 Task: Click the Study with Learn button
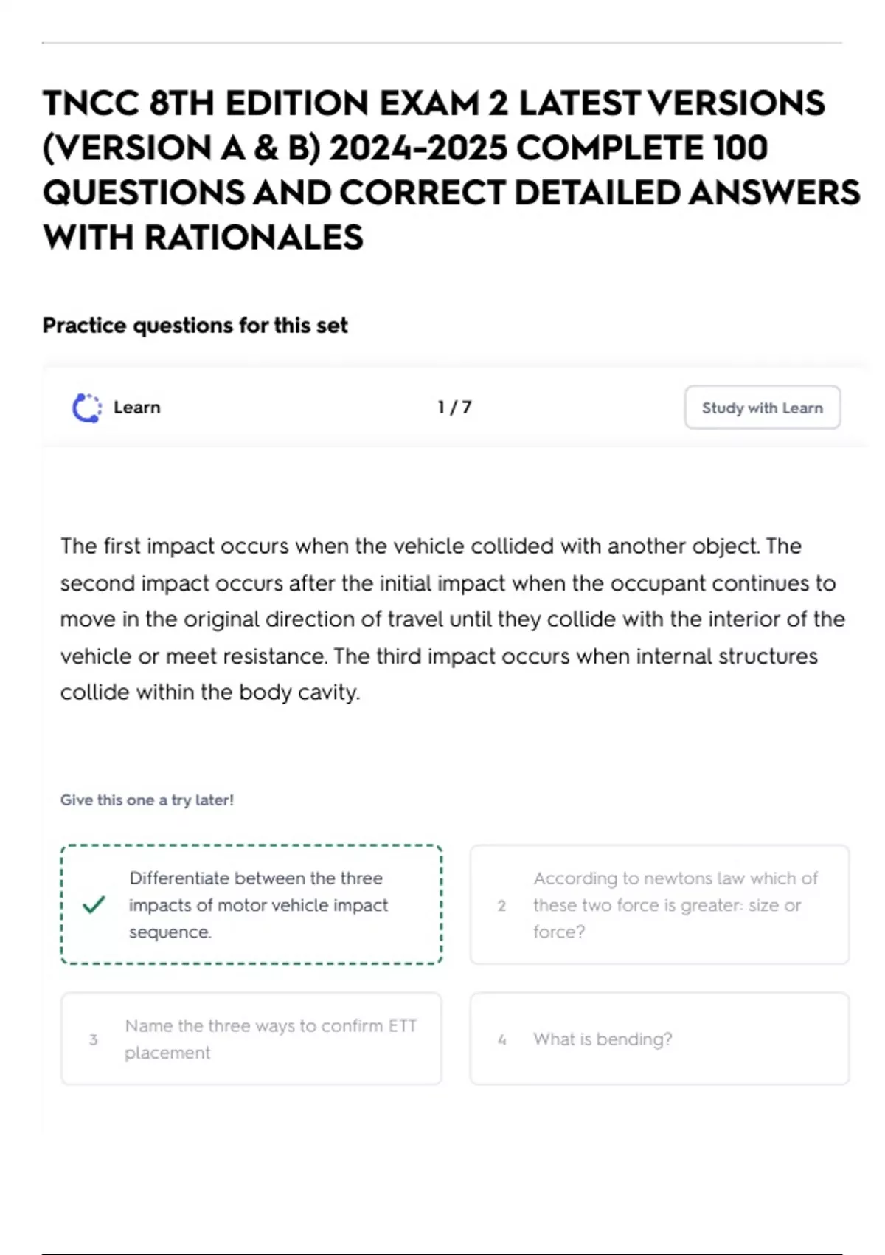pos(762,408)
